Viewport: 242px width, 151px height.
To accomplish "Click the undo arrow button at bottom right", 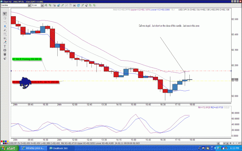I will [x=240, y=143].
